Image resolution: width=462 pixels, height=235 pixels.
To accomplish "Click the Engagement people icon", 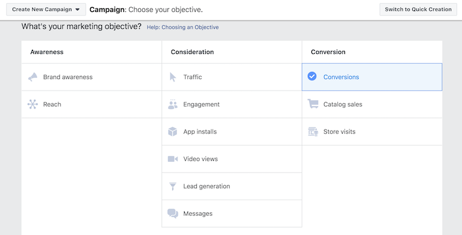I will pyautogui.click(x=173, y=104).
